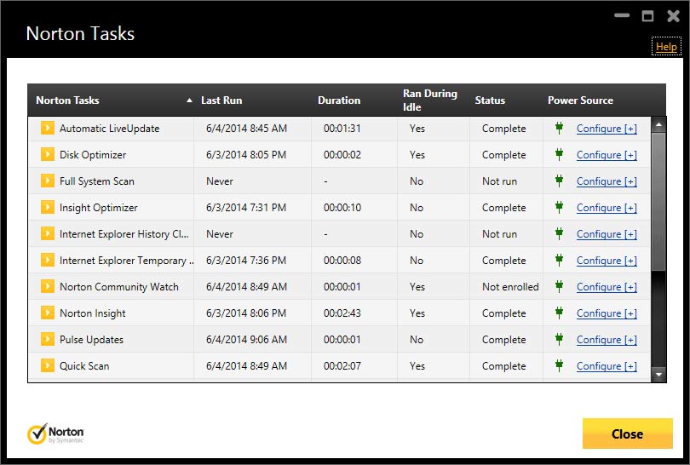The image size is (690, 465).
Task: Click the scrollbar down arrow
Action: tap(658, 375)
